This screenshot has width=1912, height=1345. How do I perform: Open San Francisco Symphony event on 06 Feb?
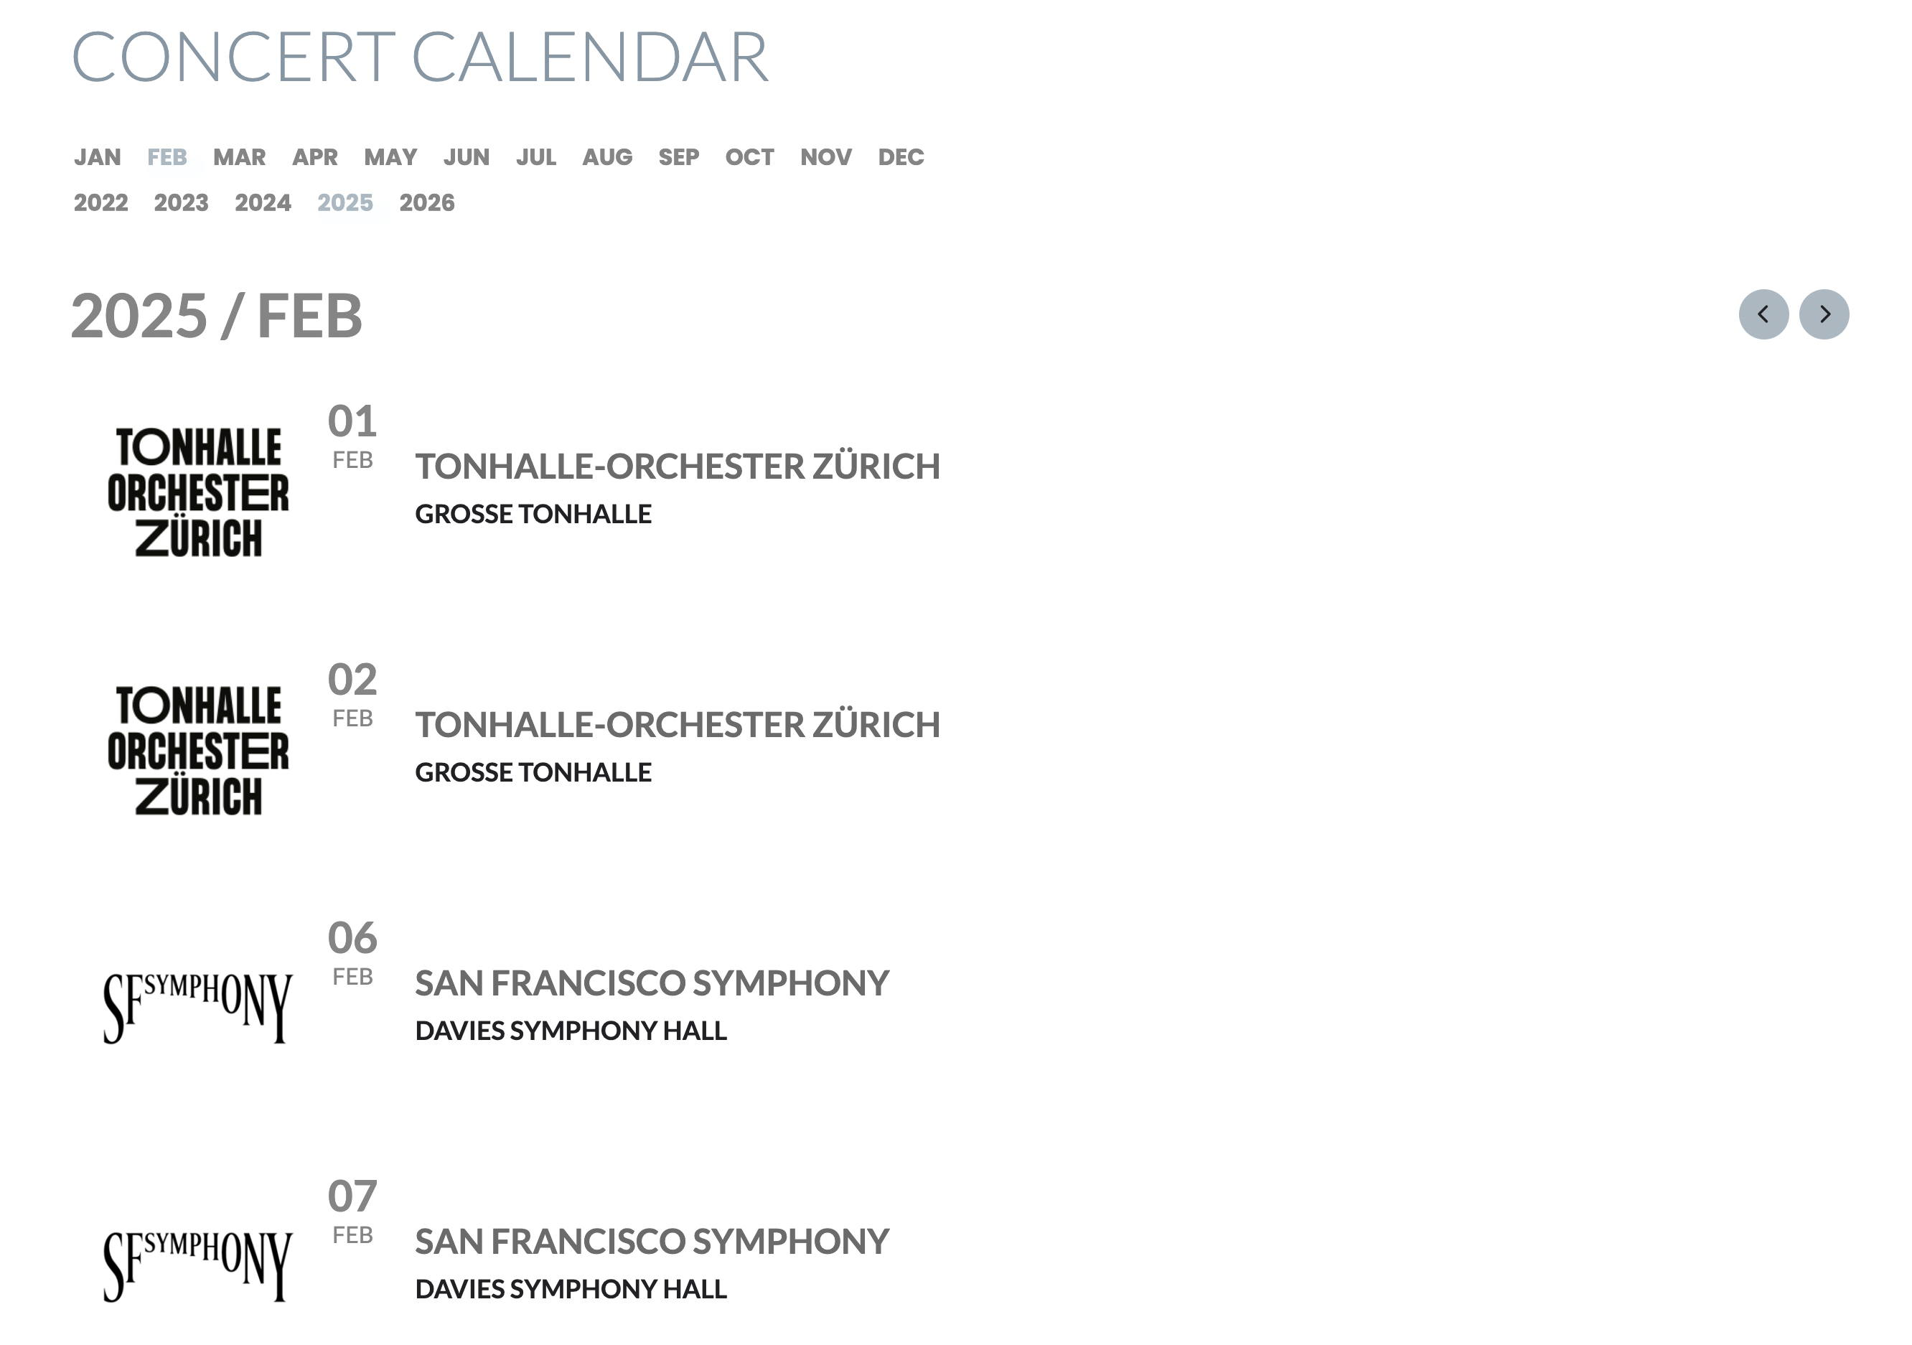652,983
